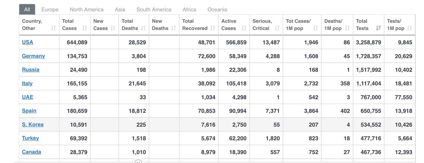Switch to the Europe tab
Viewport: 424px width, 163px height.
coord(50,10)
